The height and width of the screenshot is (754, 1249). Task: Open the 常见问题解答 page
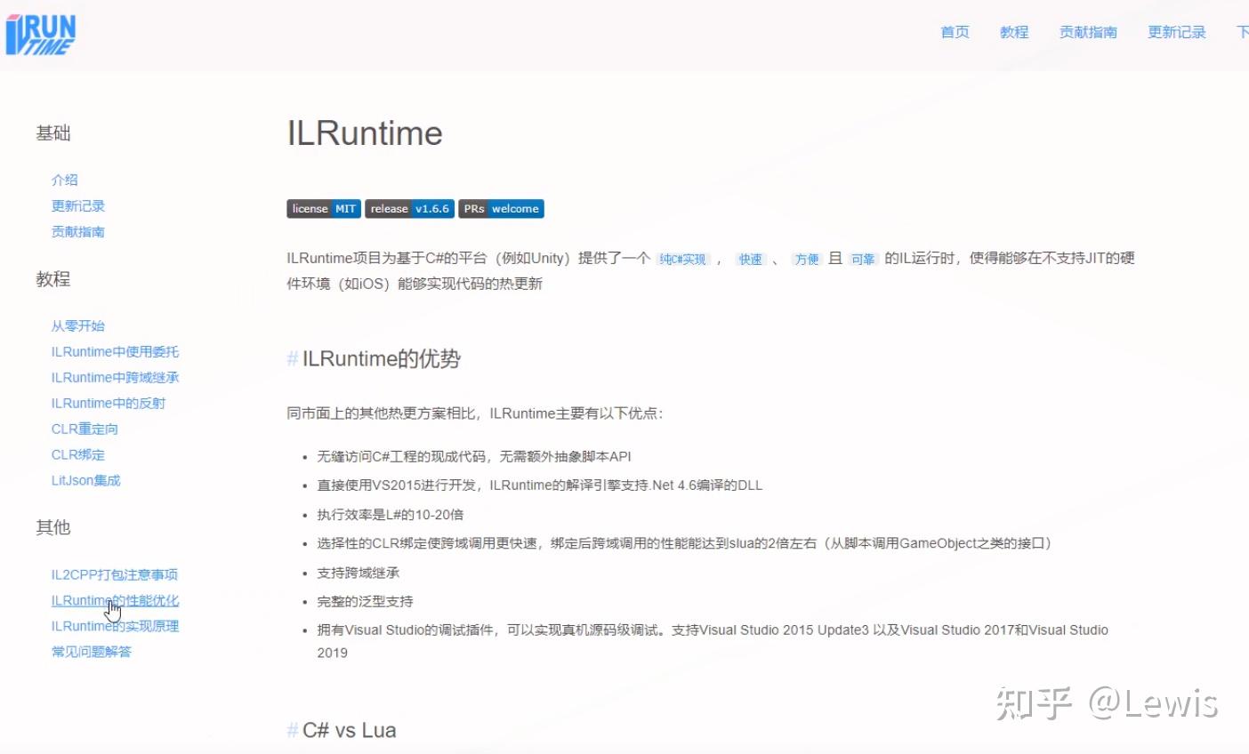click(91, 651)
